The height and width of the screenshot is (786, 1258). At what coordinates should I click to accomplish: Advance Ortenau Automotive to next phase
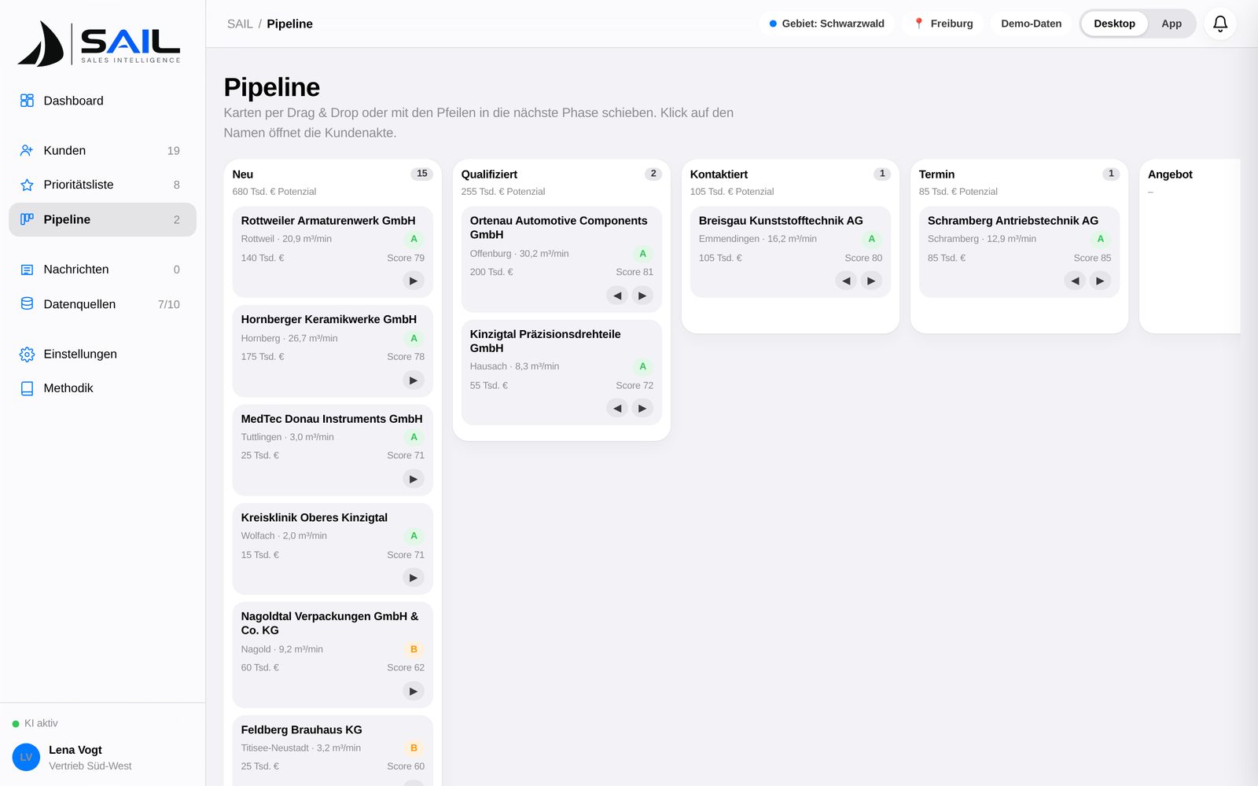click(642, 296)
